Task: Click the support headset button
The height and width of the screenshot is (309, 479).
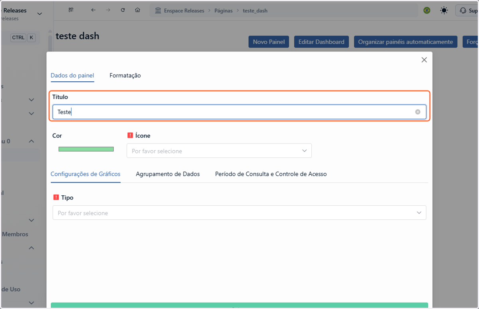Action: click(467, 11)
